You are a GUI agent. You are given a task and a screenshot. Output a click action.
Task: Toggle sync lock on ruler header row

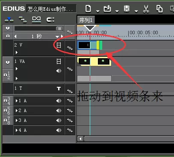70,32
